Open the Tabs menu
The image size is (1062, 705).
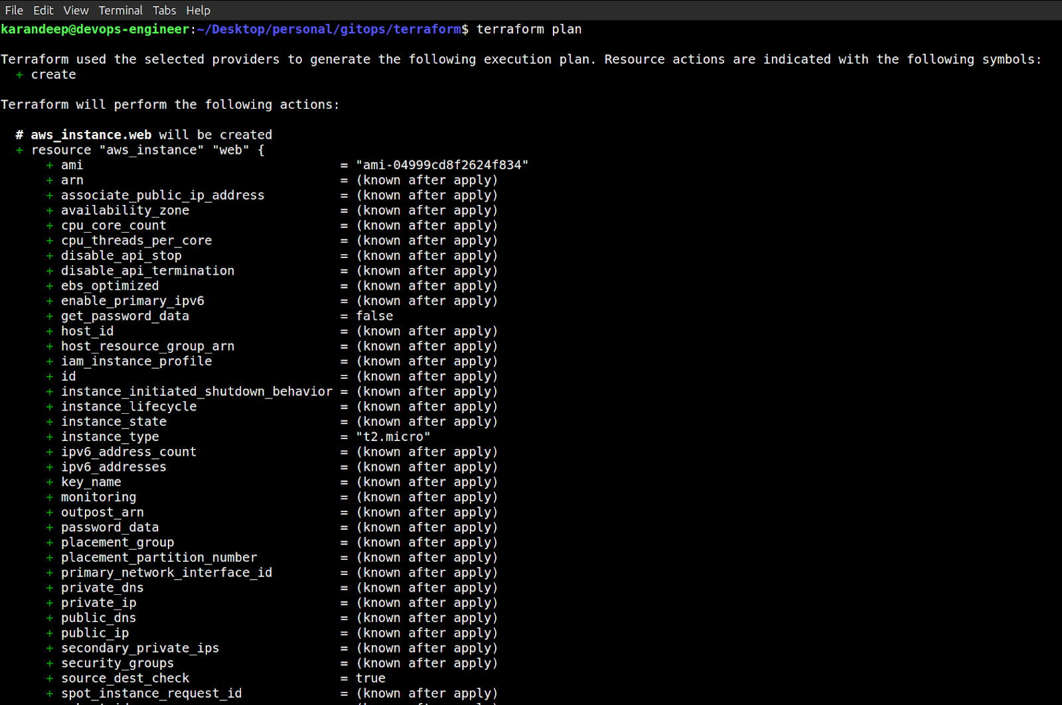pyautogui.click(x=164, y=10)
